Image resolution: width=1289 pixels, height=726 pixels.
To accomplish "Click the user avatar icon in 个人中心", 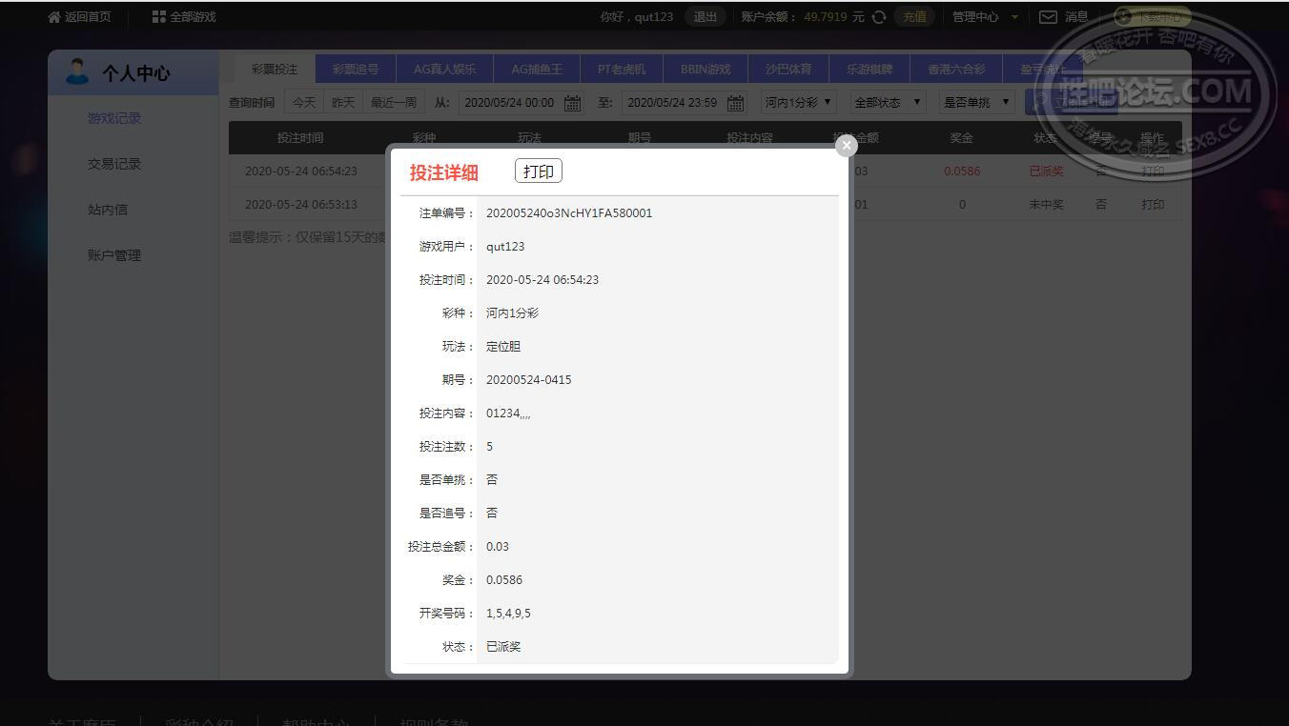I will [77, 72].
